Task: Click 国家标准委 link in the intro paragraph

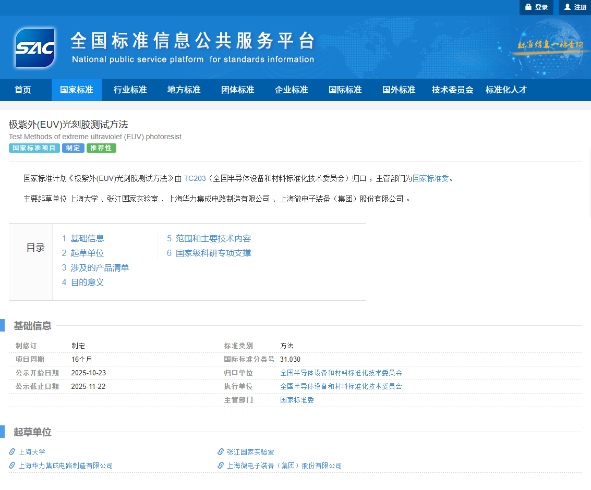Action: tap(430, 178)
